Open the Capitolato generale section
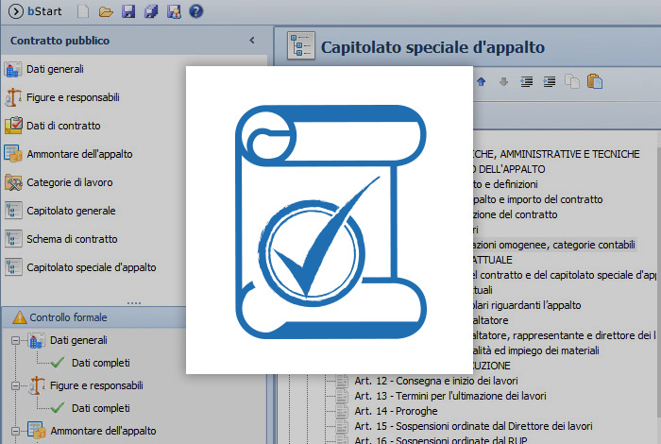Screen dimensions: 661x444 (x=71, y=211)
